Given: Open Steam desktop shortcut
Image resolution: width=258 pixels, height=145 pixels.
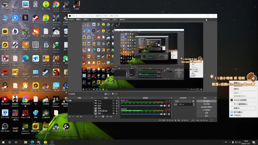Looking at the screenshot, I should (46, 73).
